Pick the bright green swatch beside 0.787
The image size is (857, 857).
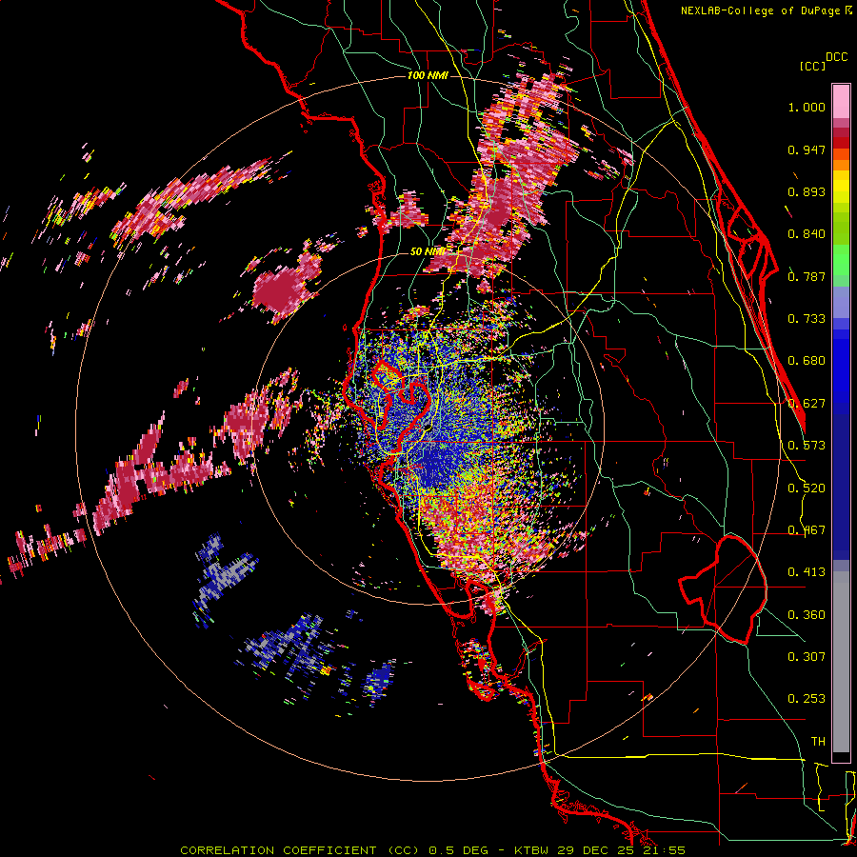coord(841,266)
